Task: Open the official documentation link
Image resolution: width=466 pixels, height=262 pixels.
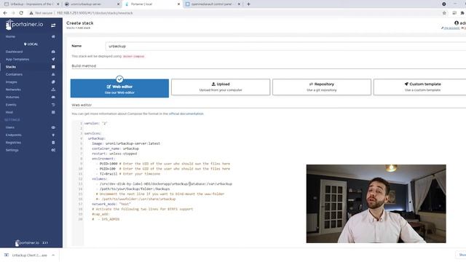Action: (186, 114)
